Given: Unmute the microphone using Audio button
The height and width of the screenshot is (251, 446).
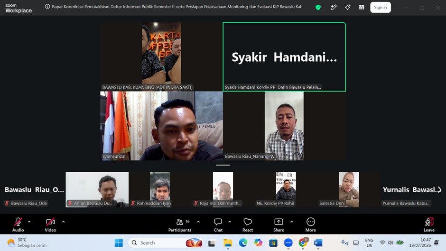Looking at the screenshot, I should (18, 225).
